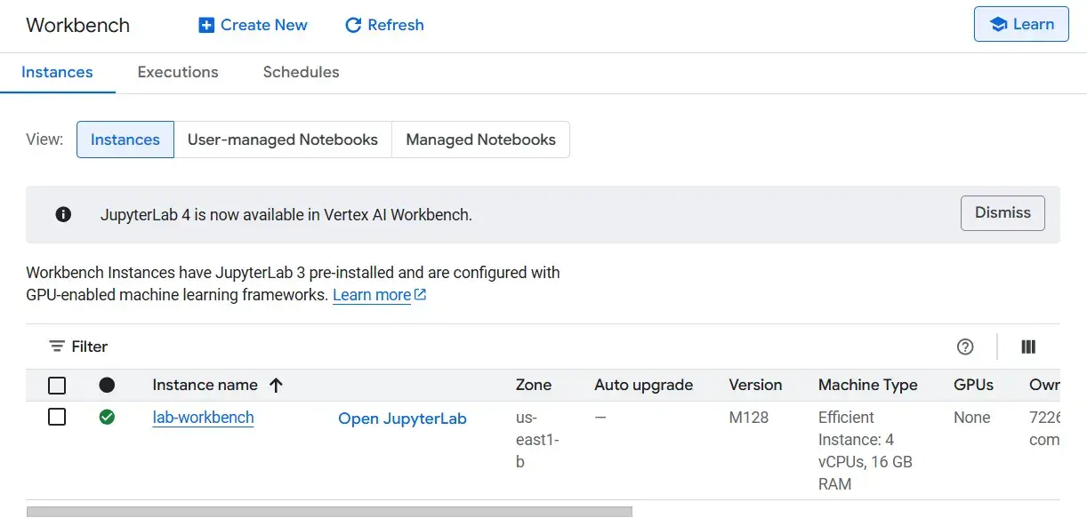Select the User-managed Notebooks view
The image size is (1087, 518).
click(282, 139)
